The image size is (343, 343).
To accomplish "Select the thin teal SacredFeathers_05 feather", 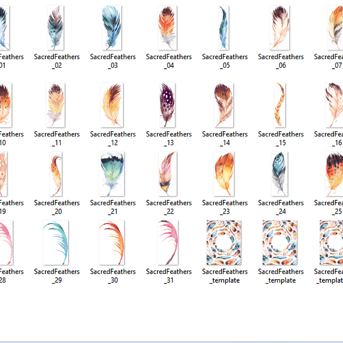I will [x=224, y=28].
